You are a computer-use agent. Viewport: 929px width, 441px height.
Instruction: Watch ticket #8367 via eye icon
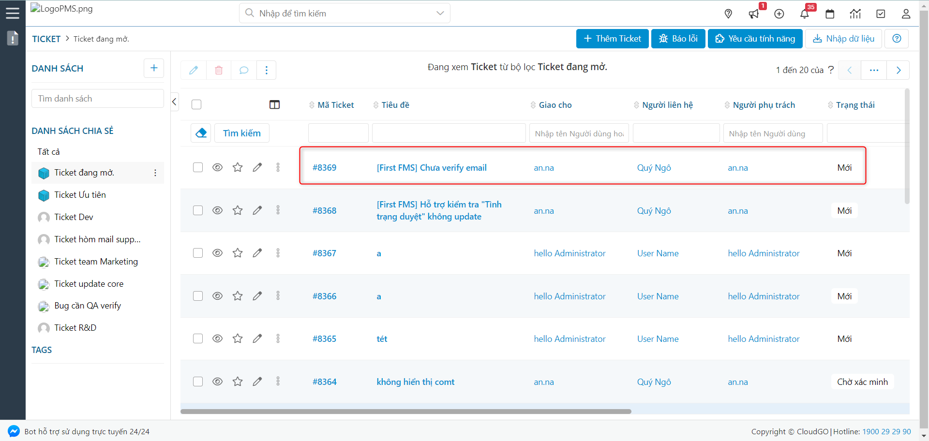point(218,253)
